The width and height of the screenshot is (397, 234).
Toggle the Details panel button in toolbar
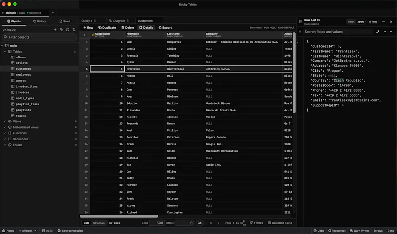[x=146, y=28]
